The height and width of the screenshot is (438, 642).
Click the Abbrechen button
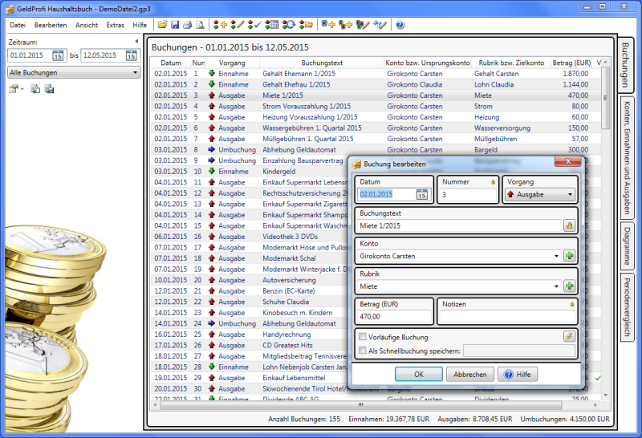[469, 375]
